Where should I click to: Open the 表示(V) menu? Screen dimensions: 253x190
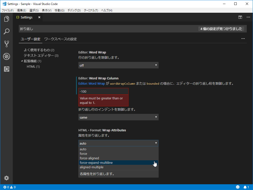[47, 10]
